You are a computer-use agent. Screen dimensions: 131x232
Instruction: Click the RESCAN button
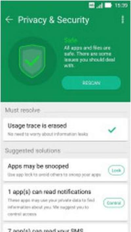[x=91, y=83]
